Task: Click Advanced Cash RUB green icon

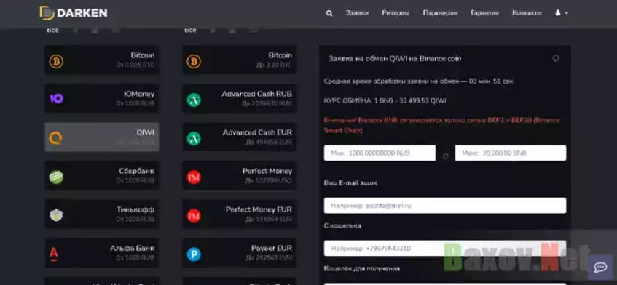Action: 194,100
